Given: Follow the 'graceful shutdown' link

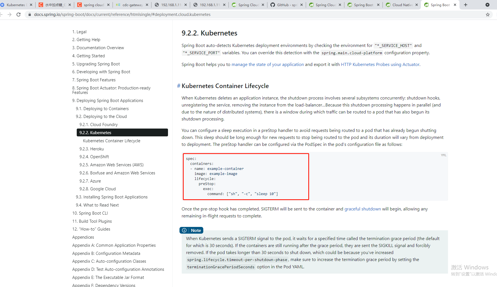Looking at the screenshot, I should click(363, 209).
